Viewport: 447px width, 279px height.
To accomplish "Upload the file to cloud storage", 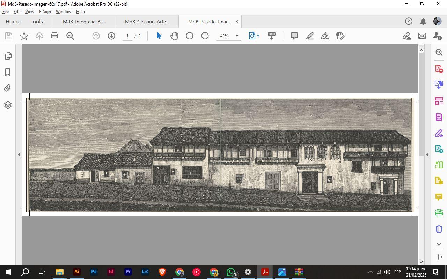I will coord(39,36).
